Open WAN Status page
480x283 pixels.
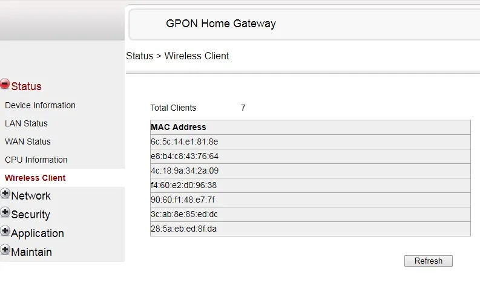coord(28,141)
